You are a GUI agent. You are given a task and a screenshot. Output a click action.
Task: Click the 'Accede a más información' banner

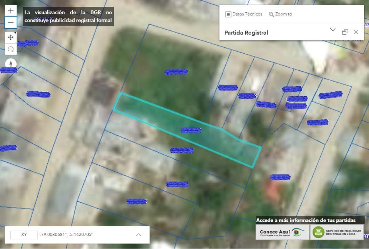point(306,220)
